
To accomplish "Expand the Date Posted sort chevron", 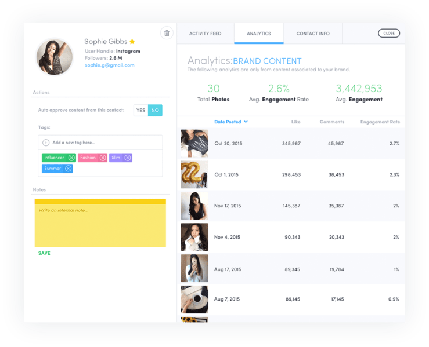I will click(x=246, y=122).
